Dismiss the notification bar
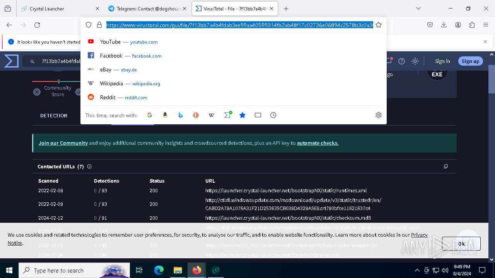Viewport: 495px width, 278px height. point(485,42)
